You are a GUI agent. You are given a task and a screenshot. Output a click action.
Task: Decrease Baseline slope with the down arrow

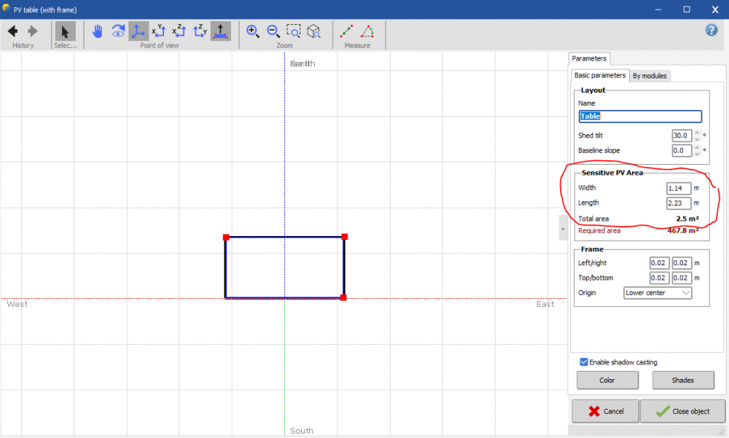point(698,155)
